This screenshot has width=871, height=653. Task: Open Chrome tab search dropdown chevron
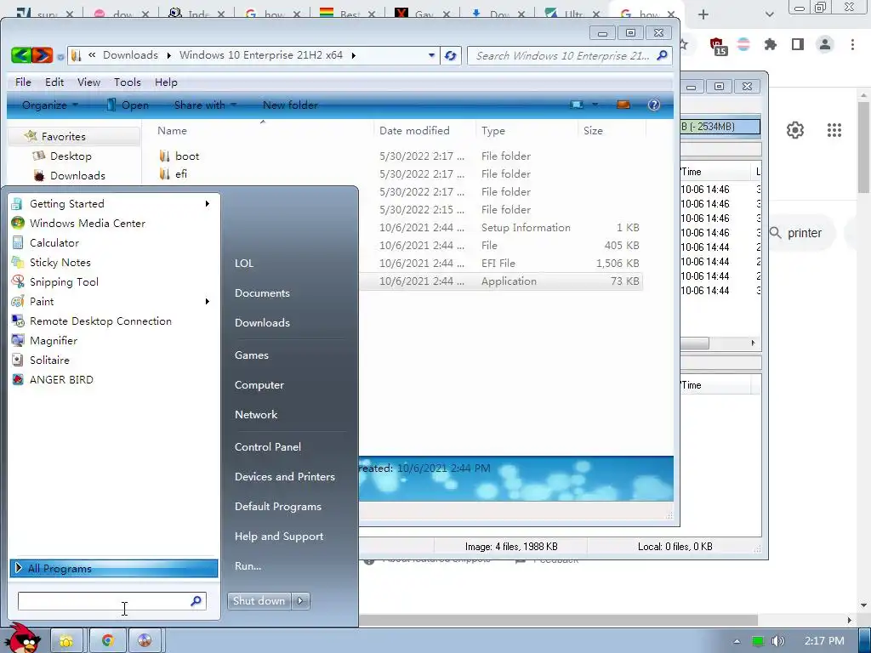click(769, 14)
